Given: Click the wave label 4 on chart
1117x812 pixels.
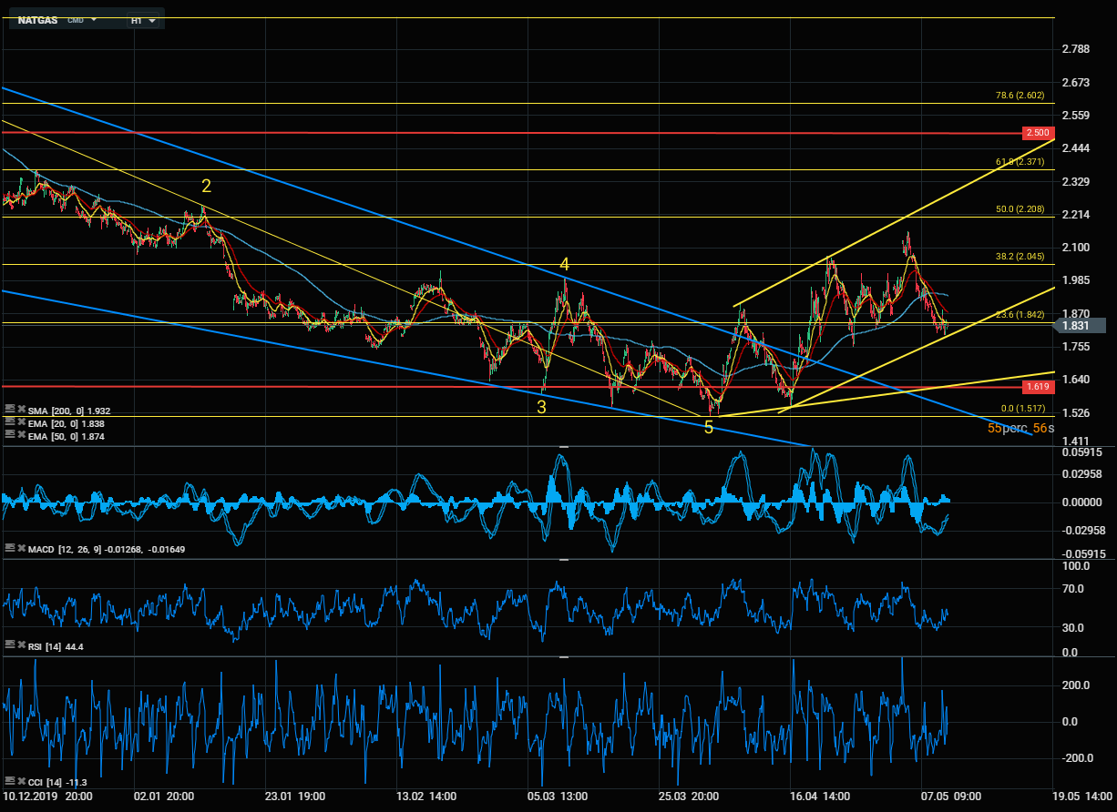Looking at the screenshot, I should pos(565,264).
